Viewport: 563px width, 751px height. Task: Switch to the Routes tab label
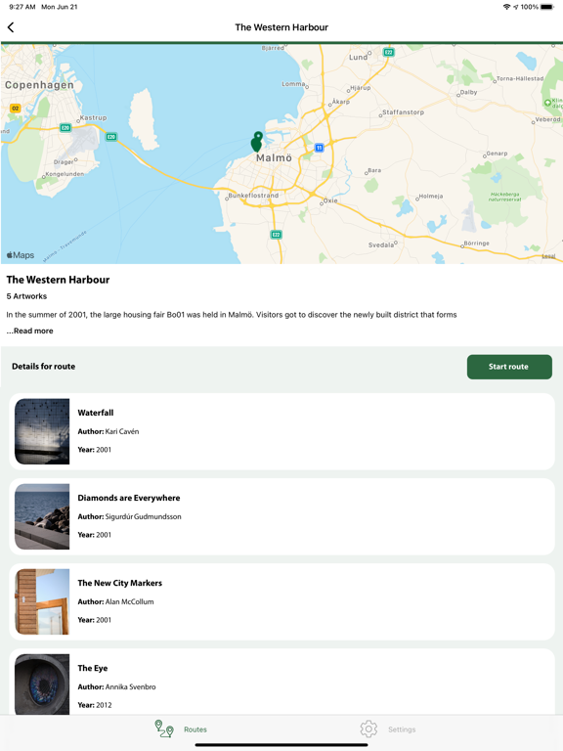195,729
